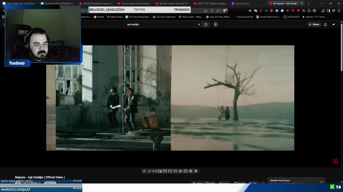Open the Furnish Master EA bookmark
The height and width of the screenshot is (192, 343).
point(268,17)
